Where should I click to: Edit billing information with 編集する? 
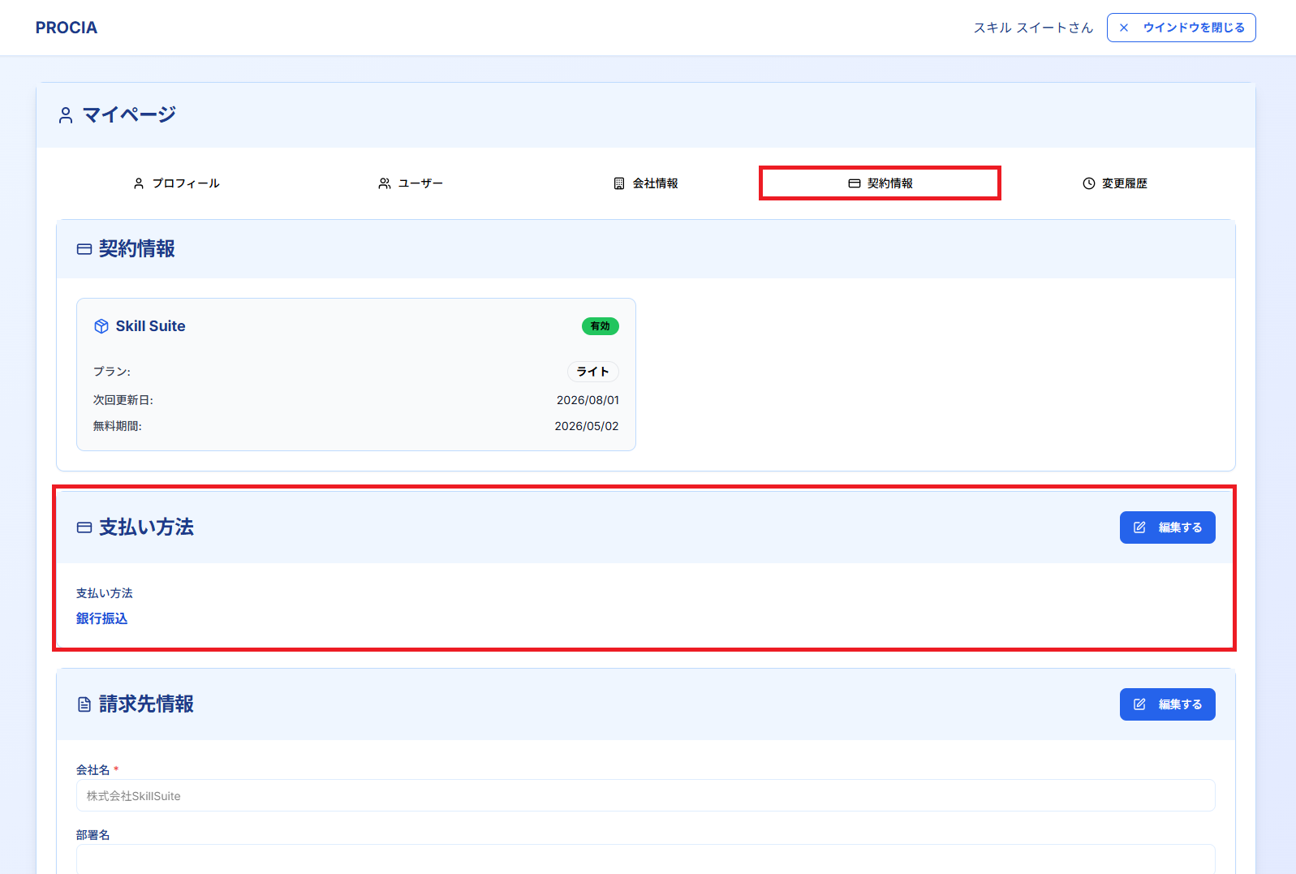pos(1168,704)
